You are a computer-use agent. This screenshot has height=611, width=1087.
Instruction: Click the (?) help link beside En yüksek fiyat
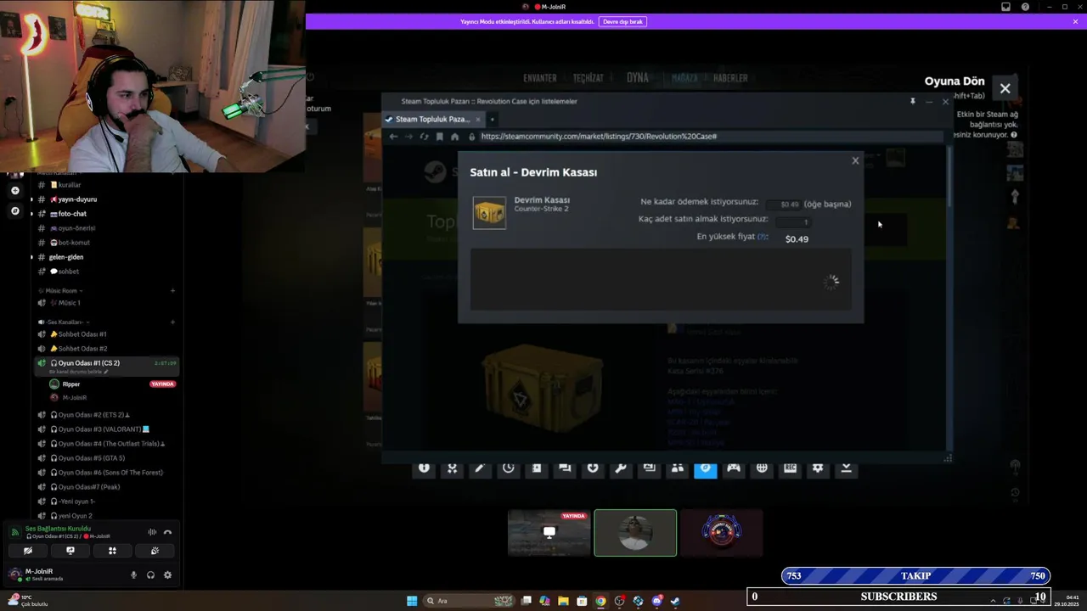[763, 237]
